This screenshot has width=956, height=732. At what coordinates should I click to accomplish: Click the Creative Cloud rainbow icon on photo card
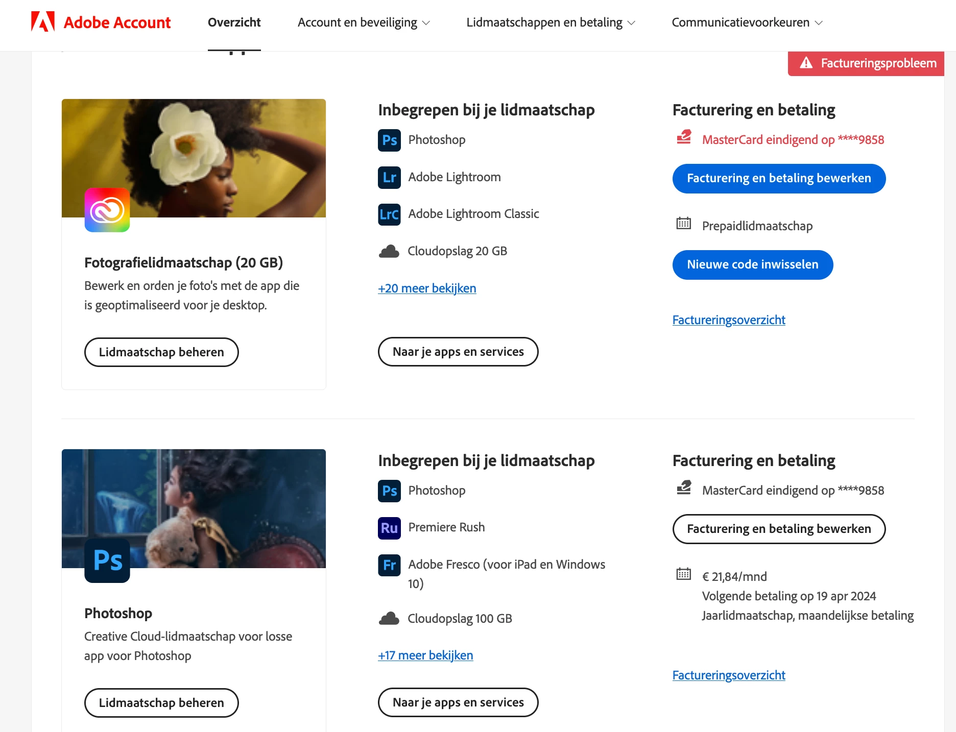107,210
